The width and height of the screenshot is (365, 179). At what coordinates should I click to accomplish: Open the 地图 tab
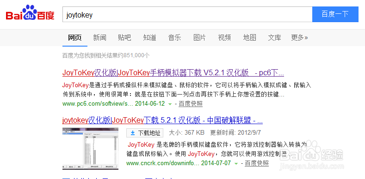pyautogui.click(x=249, y=38)
